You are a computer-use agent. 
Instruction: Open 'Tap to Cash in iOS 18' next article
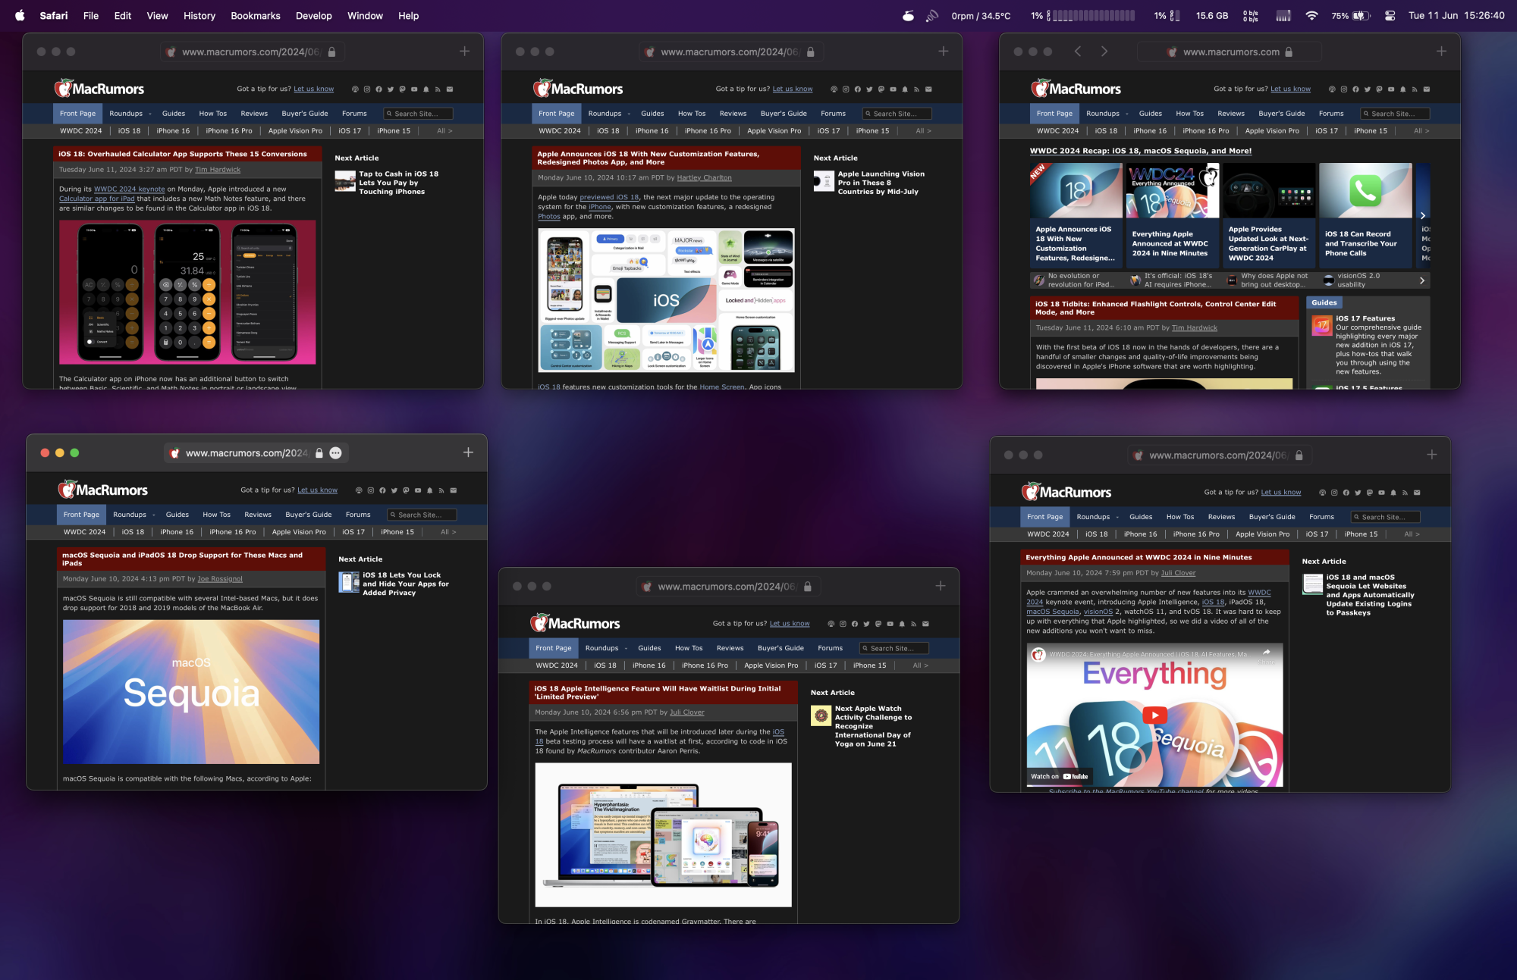coord(398,183)
